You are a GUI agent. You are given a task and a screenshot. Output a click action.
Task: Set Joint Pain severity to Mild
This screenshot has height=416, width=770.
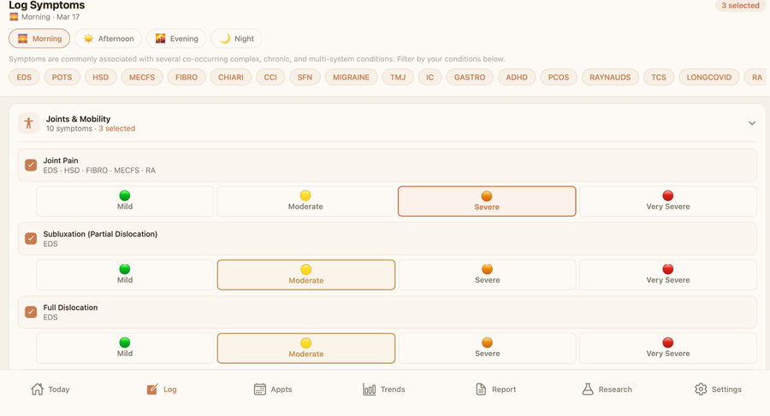tap(125, 201)
